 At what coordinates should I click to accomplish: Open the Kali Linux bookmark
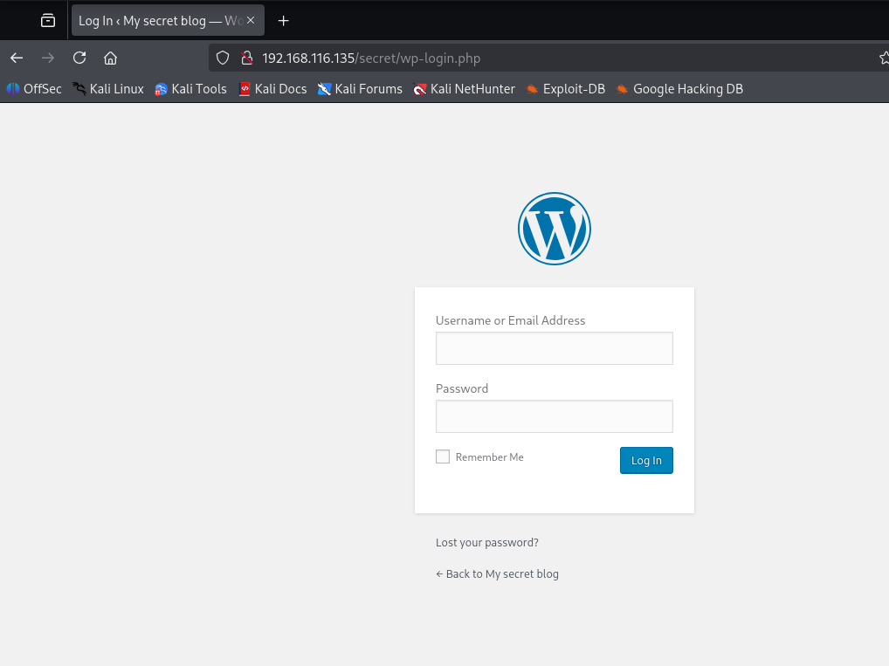[108, 89]
